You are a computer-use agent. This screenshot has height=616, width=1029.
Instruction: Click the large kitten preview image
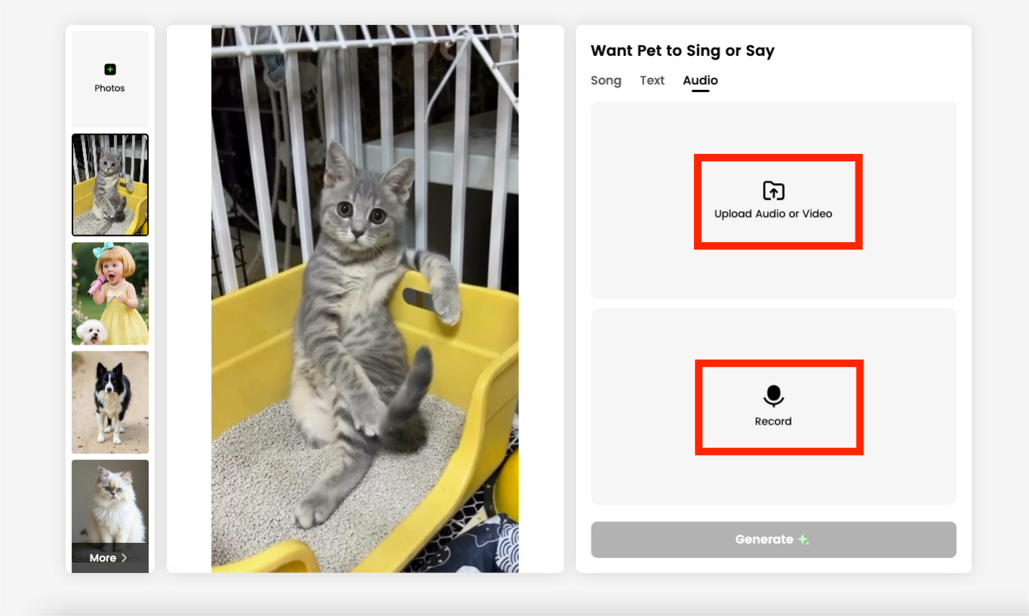click(x=365, y=299)
